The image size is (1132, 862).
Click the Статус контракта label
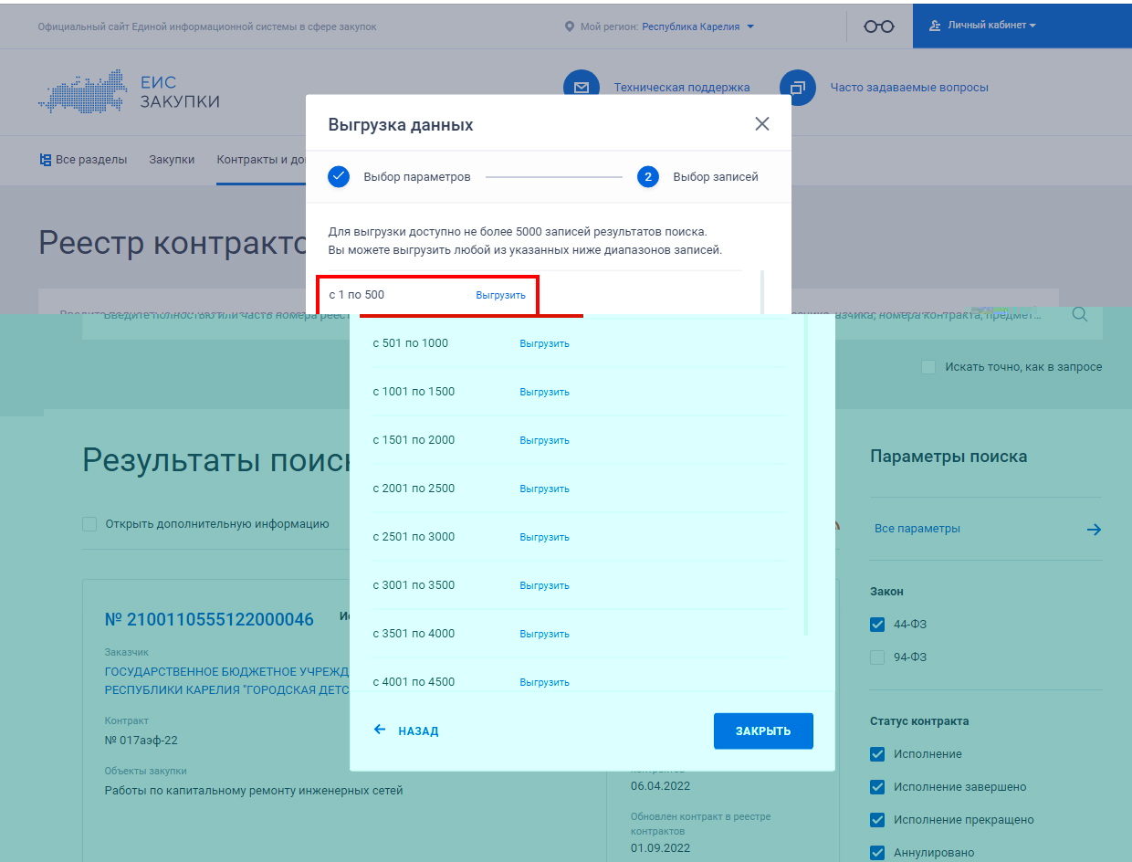click(919, 721)
